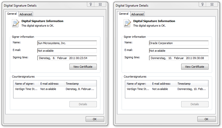Click the help question mark in the Sun Microsystems dialog
This screenshot has width=222, height=128.
[91, 4]
